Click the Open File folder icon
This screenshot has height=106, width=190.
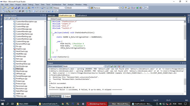click(12, 8)
